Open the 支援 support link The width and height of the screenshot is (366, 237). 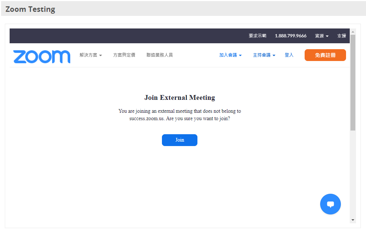[342, 36]
